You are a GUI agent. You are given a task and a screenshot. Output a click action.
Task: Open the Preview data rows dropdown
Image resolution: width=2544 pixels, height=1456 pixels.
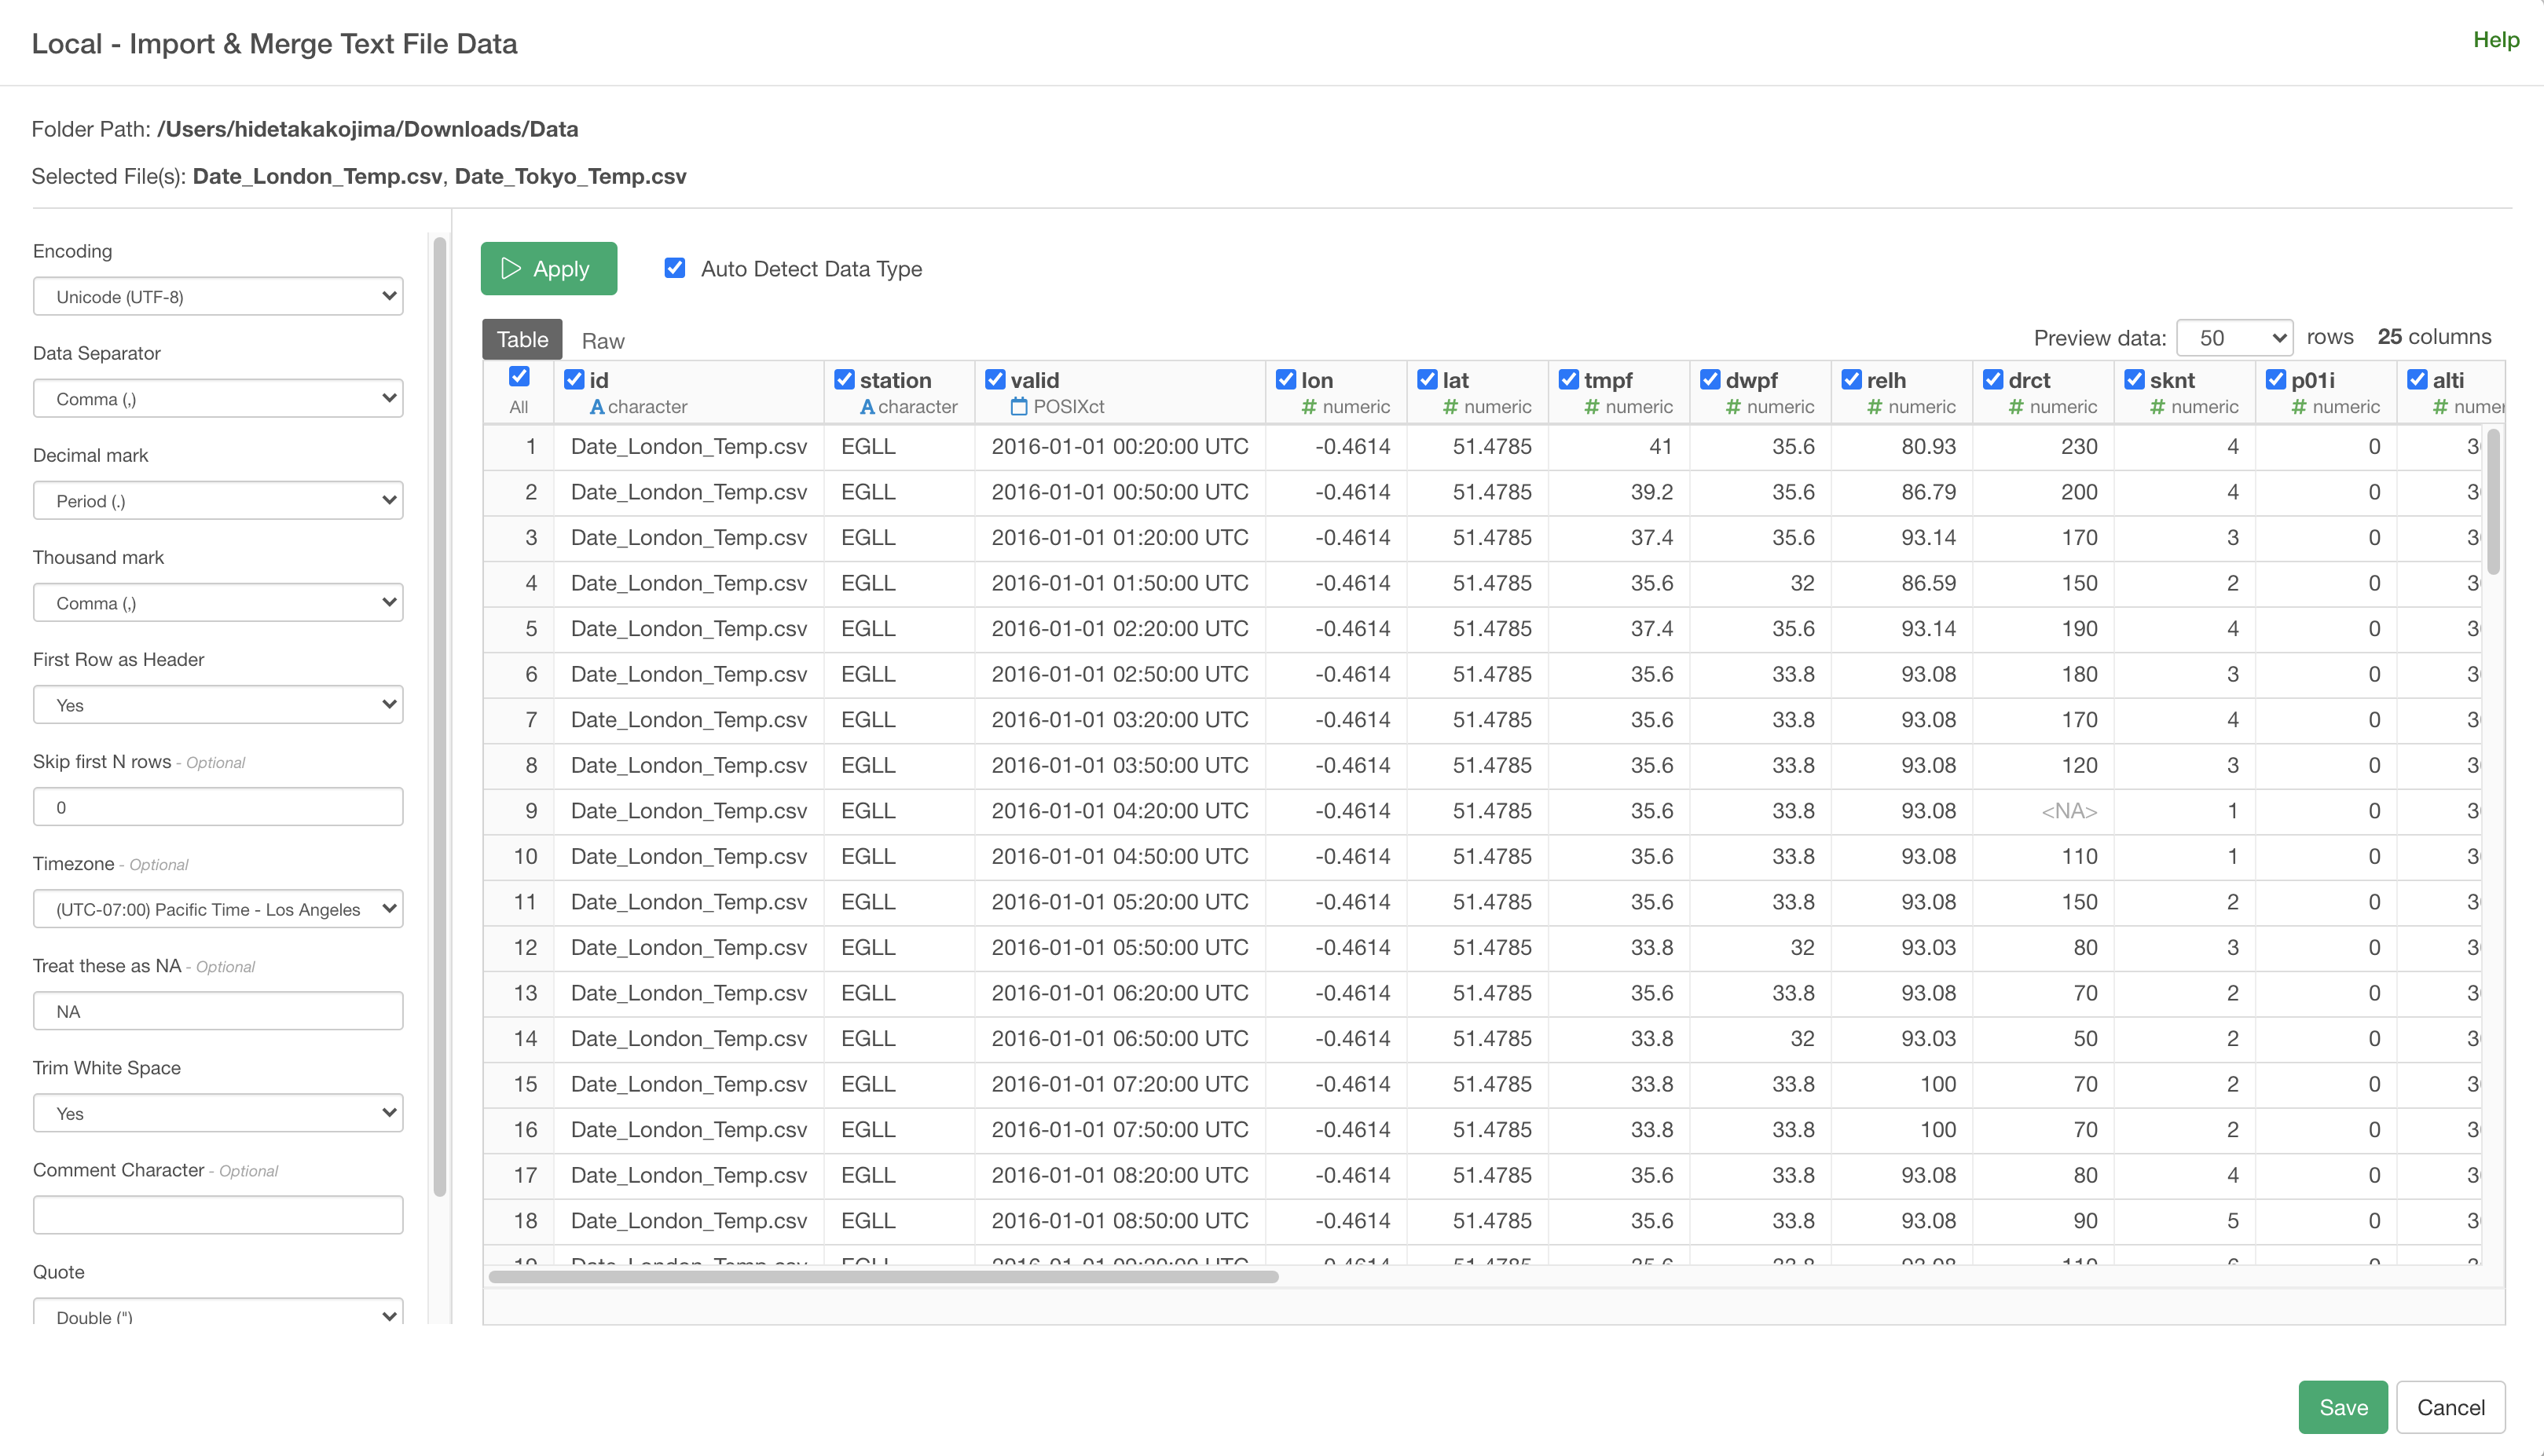[2233, 338]
